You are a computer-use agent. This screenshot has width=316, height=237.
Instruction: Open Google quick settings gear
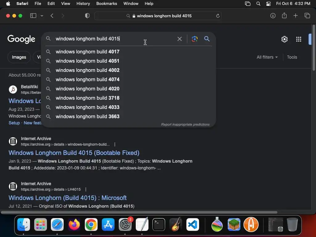click(284, 39)
